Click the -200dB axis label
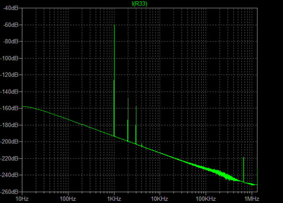 pyautogui.click(x=9, y=142)
